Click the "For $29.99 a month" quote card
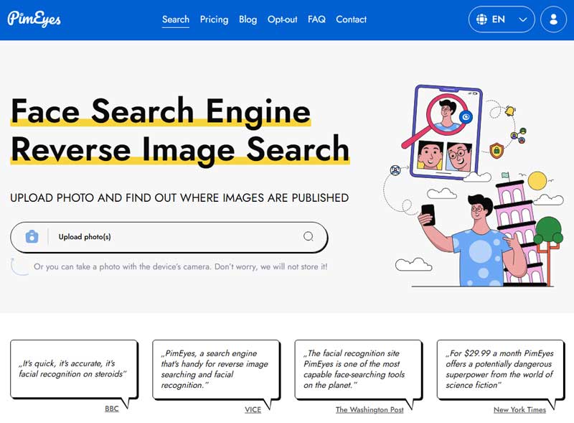 [500, 369]
